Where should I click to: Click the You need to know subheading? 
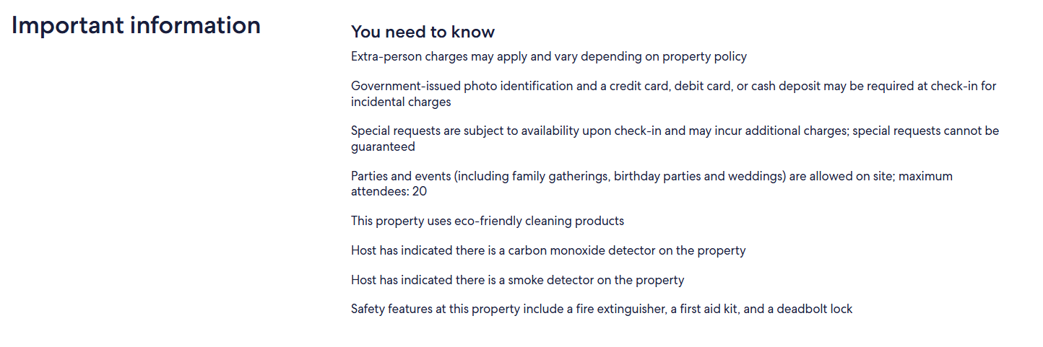coord(423,32)
